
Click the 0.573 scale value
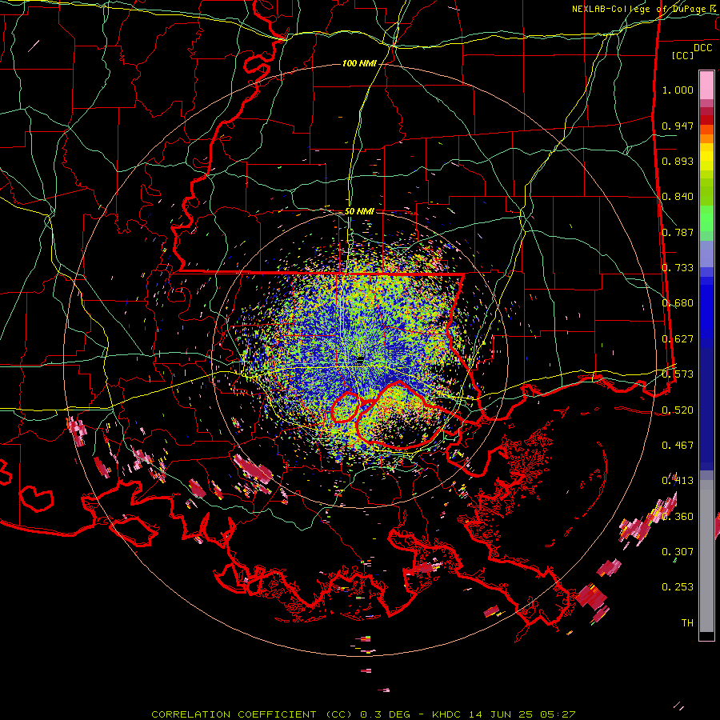coord(678,374)
